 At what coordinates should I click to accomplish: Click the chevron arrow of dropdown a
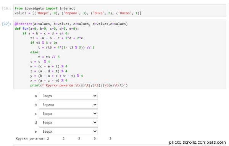tap(95, 96)
